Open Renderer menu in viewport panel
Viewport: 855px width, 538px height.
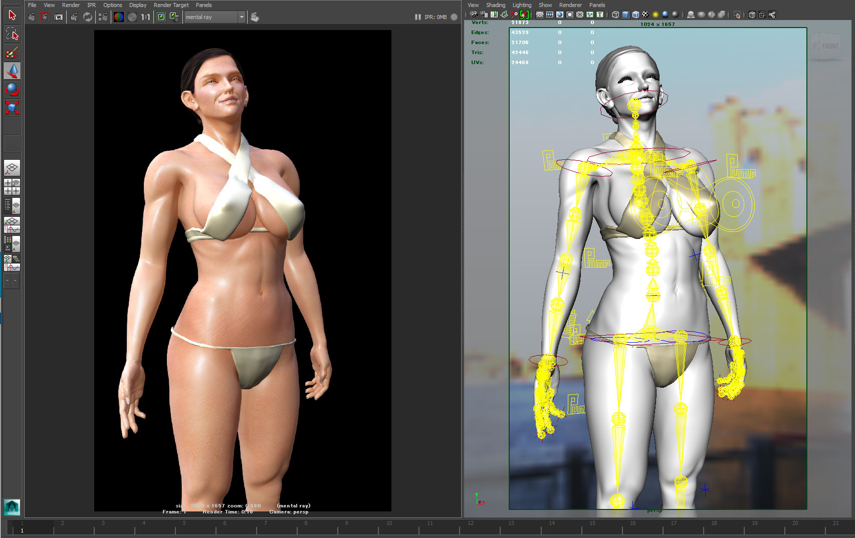pyautogui.click(x=570, y=5)
